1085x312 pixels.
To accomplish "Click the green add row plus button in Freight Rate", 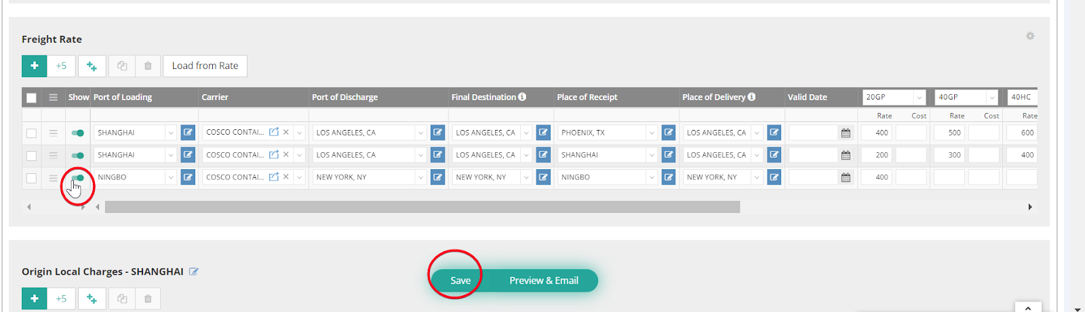I will pos(34,66).
